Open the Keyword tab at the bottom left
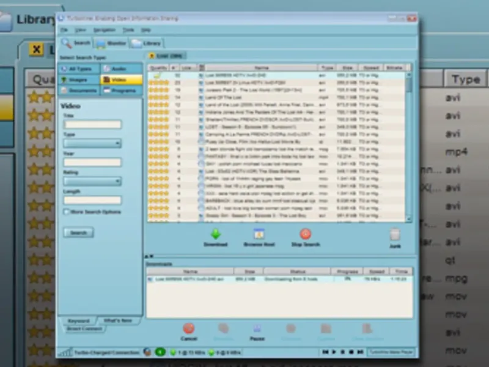 click(x=79, y=321)
